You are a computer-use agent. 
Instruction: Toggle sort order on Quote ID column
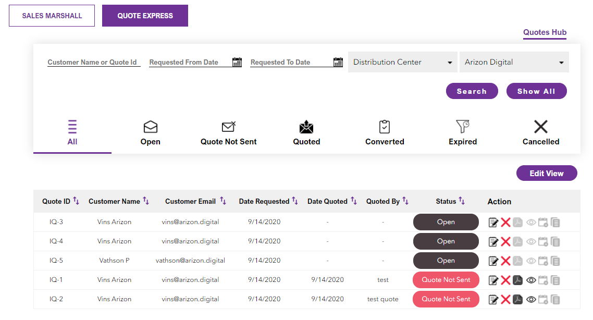(76, 201)
